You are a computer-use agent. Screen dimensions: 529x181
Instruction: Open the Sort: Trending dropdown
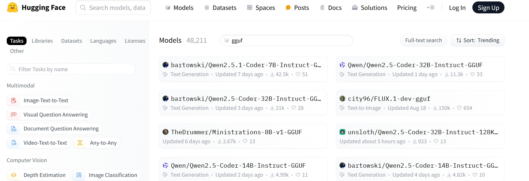(x=478, y=40)
